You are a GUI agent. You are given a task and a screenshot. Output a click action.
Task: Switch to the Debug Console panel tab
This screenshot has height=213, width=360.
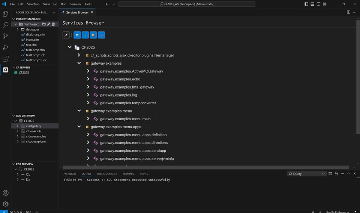click(107, 174)
